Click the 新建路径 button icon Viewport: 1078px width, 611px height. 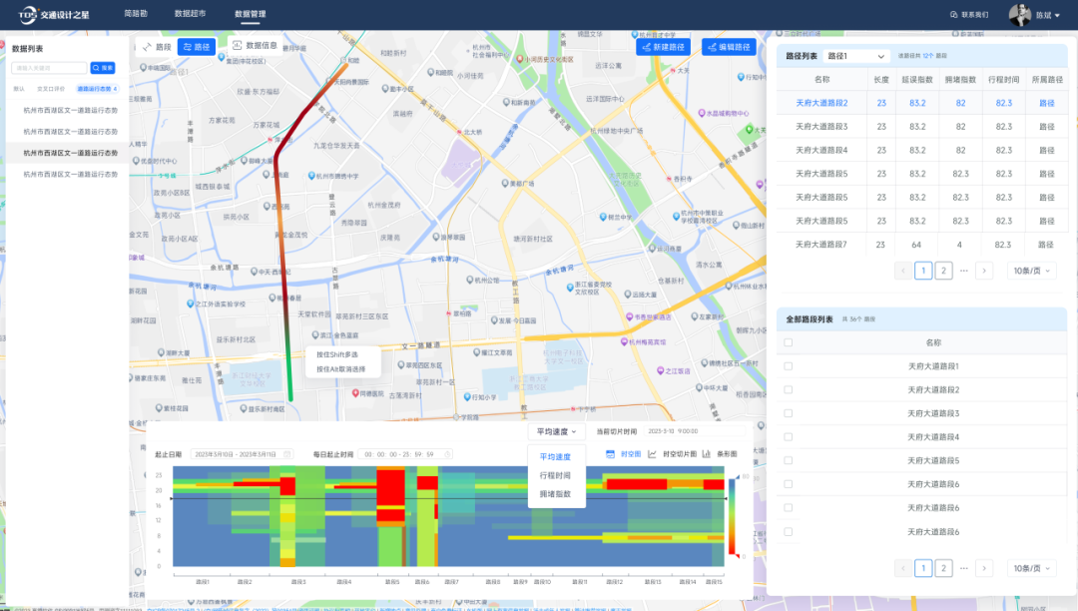click(648, 47)
